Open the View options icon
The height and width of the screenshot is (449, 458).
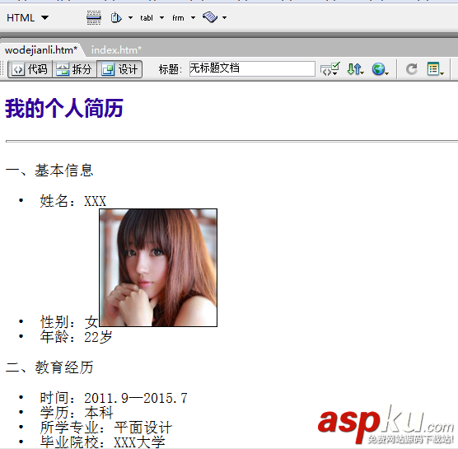435,69
